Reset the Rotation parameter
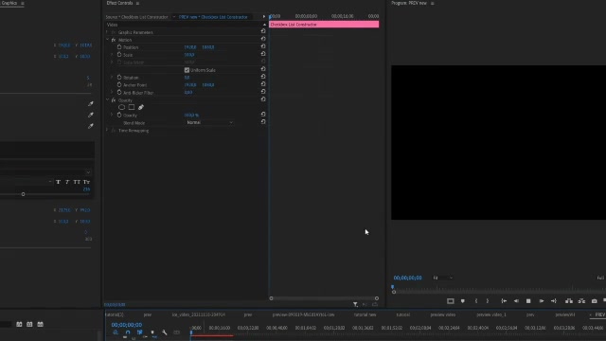Image resolution: width=606 pixels, height=341 pixels. (263, 77)
